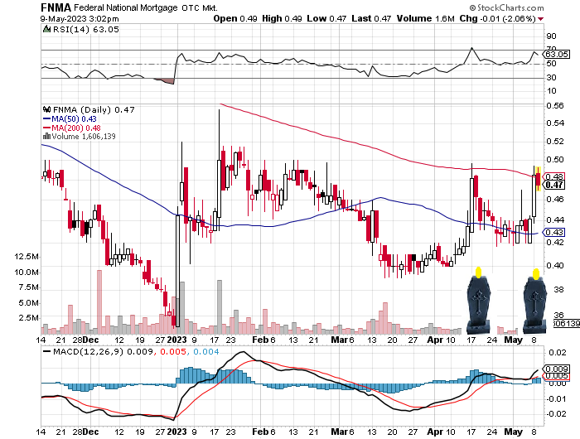Viewport: 580px width, 439px height.
Task: Click the Open 0.49 quote value
Action: point(235,18)
